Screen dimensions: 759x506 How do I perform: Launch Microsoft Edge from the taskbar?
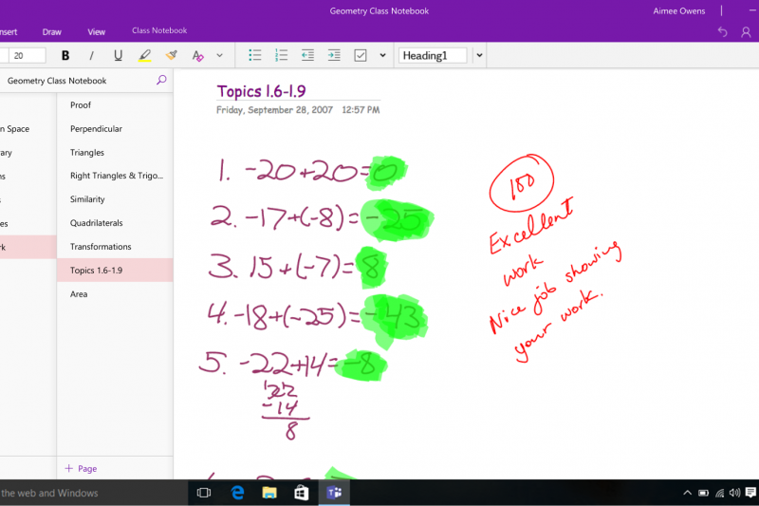(x=237, y=493)
